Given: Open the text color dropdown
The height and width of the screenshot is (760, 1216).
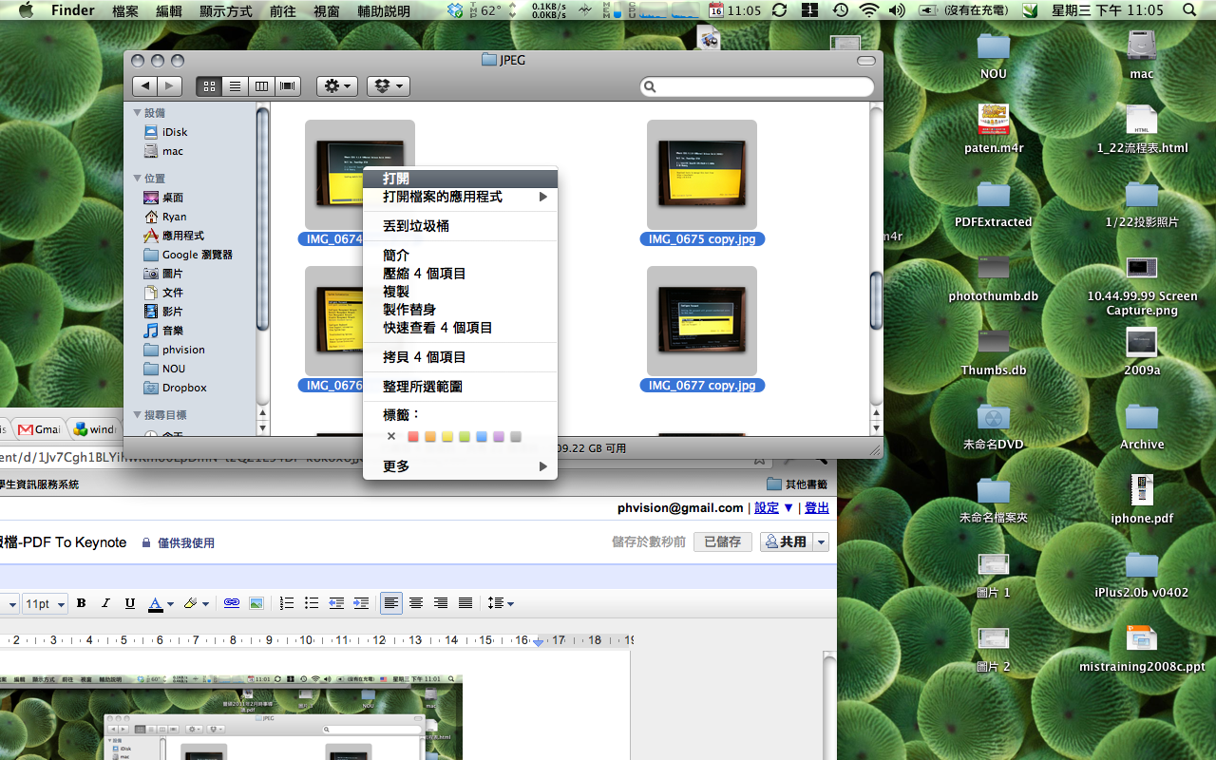Looking at the screenshot, I should [161, 603].
